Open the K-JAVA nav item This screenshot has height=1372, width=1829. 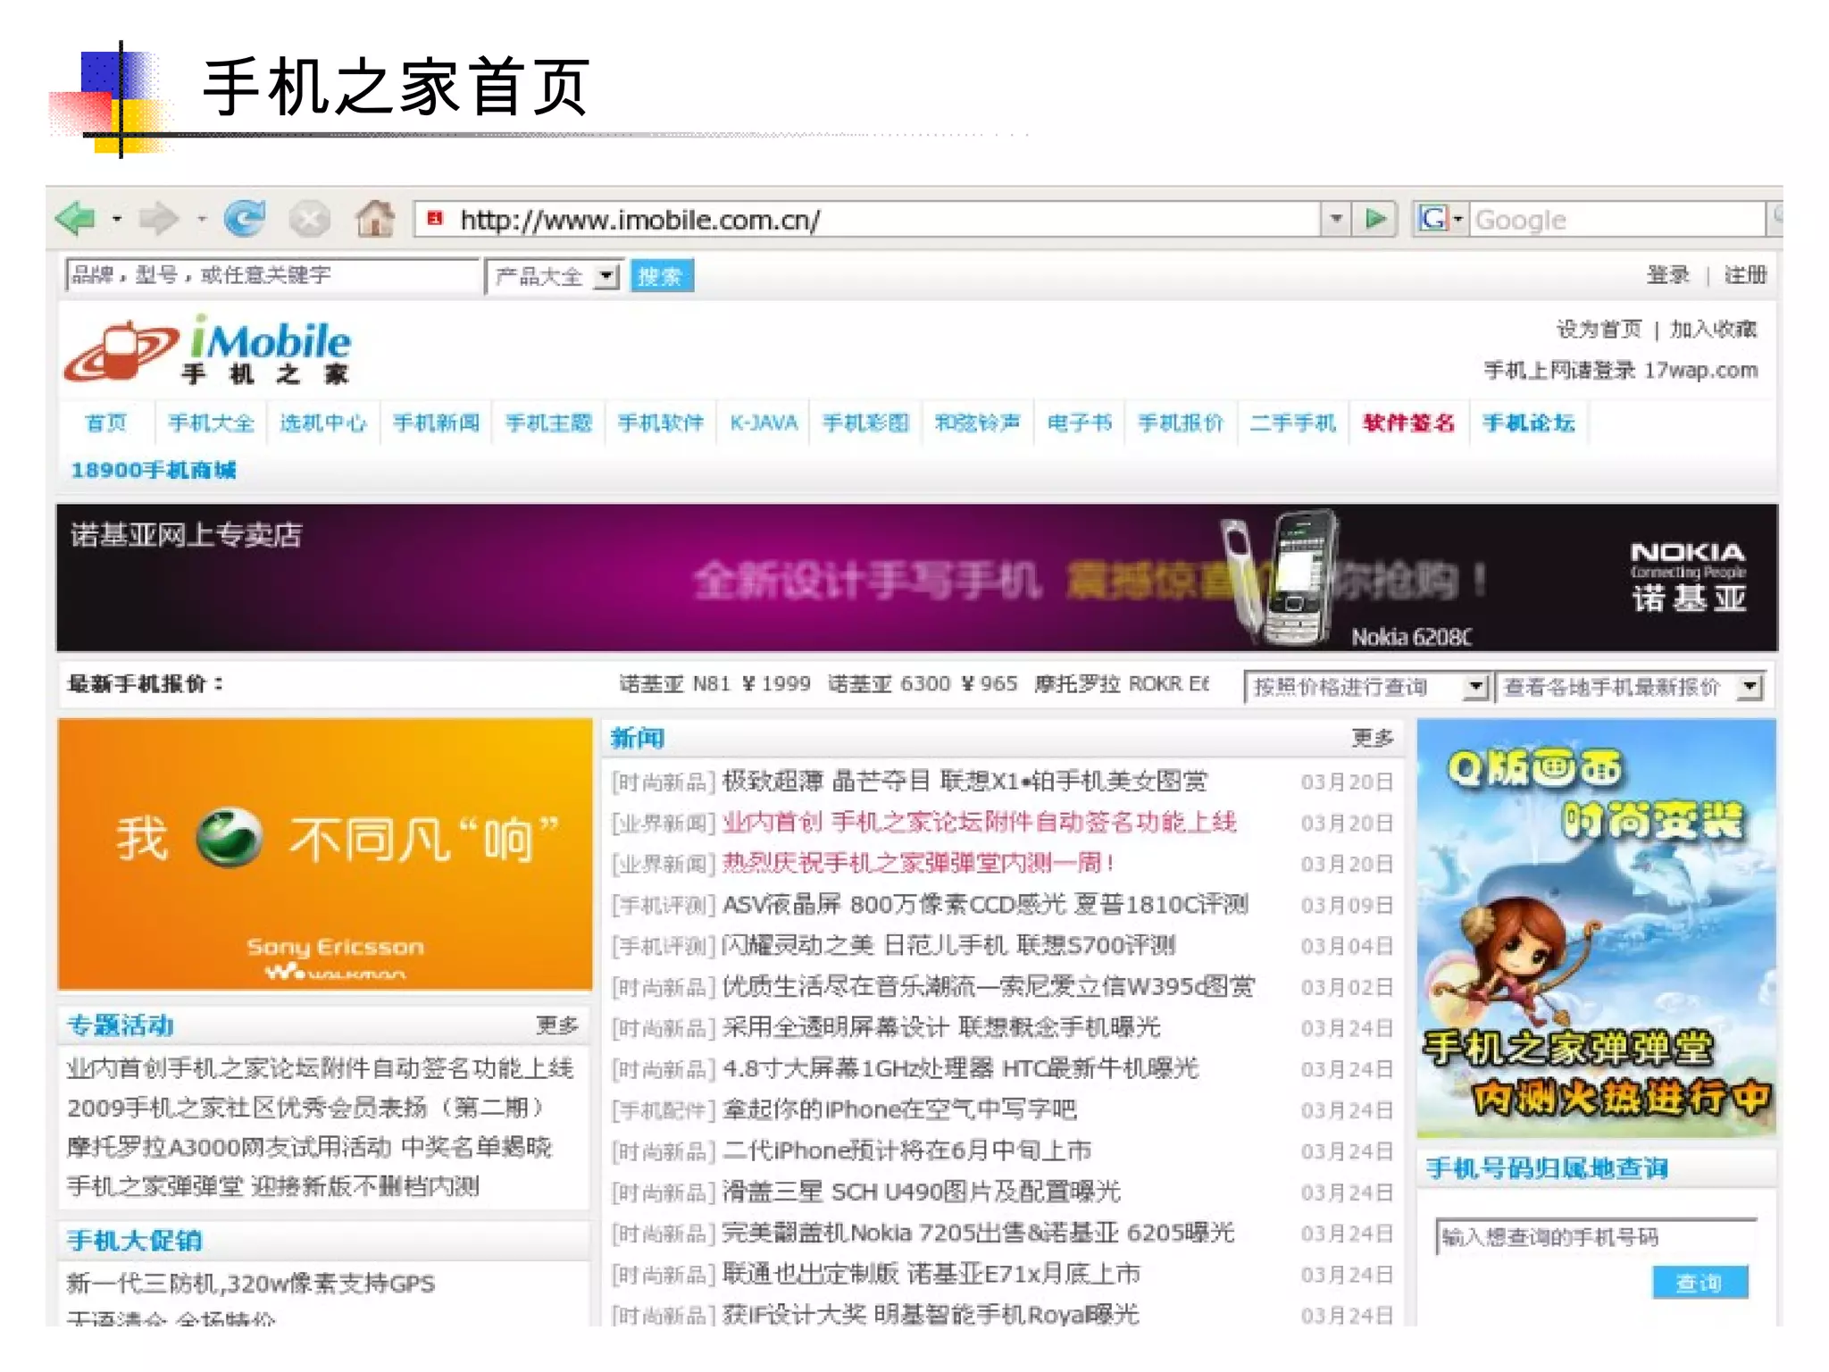[x=764, y=422]
